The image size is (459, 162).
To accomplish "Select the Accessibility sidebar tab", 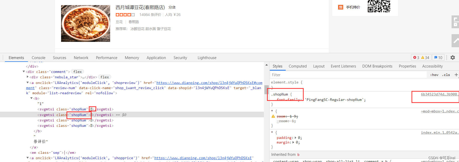I will (433, 66).
